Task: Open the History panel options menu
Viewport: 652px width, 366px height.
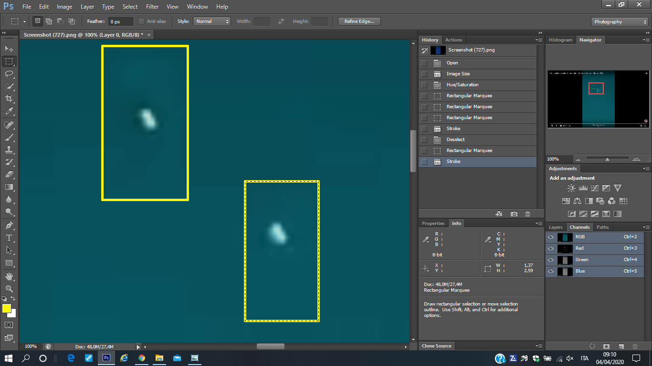Action: [539, 40]
